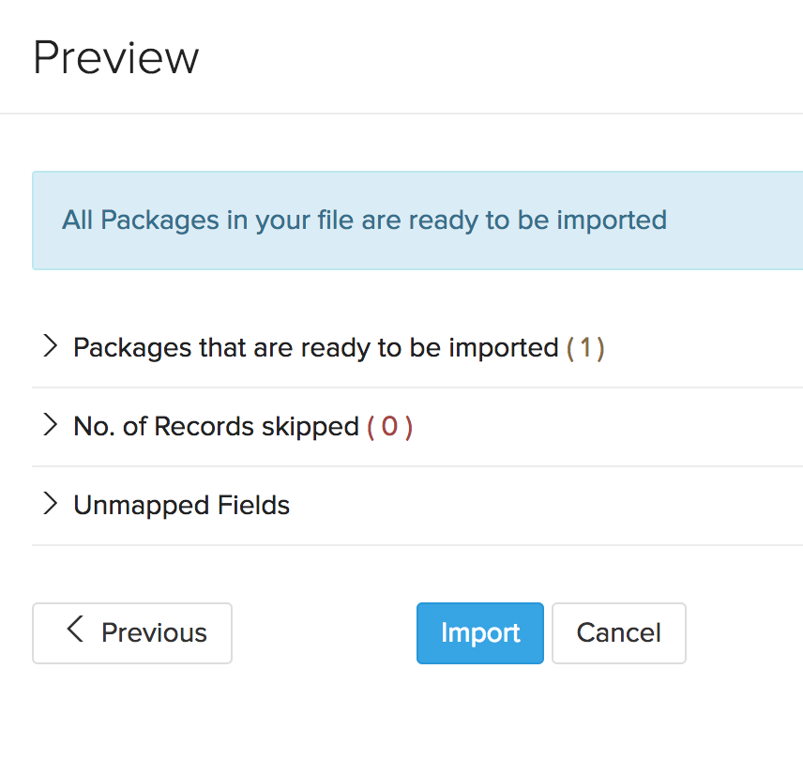Click the skipped records count (0)
The image size is (803, 775).
point(389,426)
